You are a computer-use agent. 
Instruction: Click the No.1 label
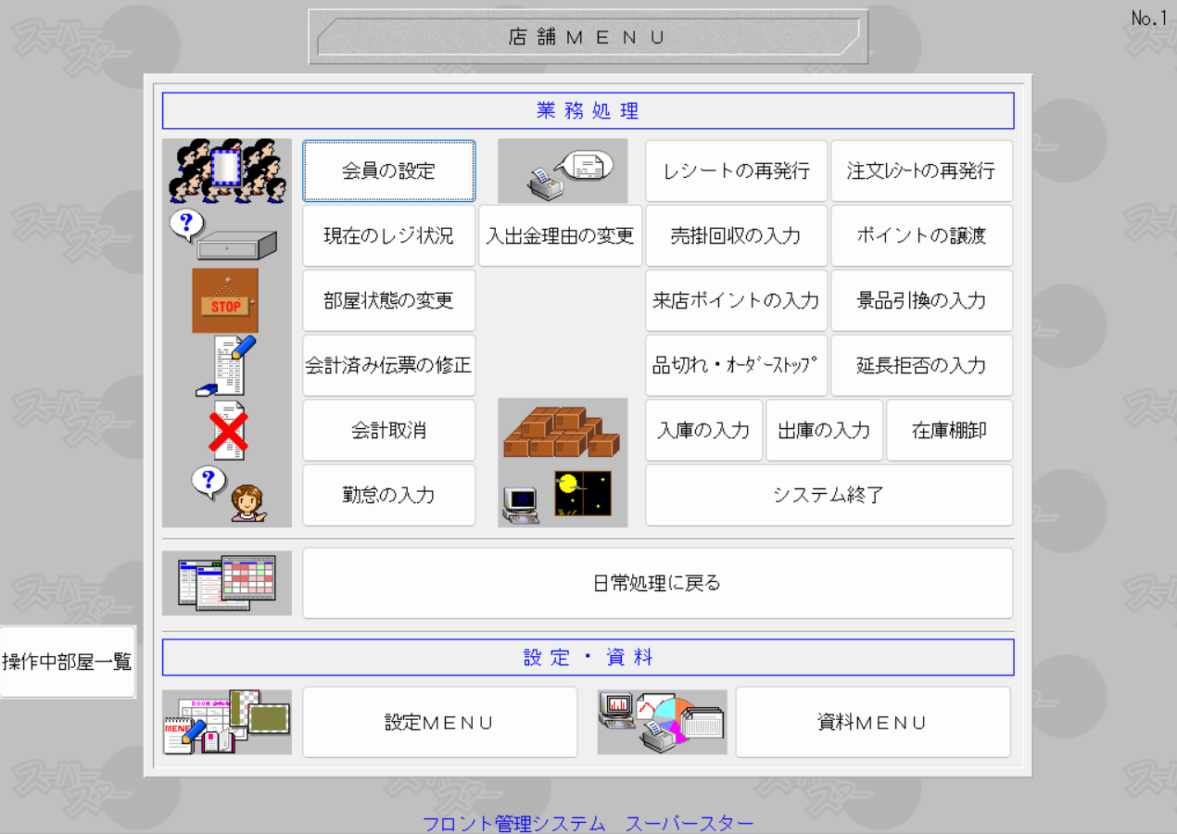click(1149, 18)
